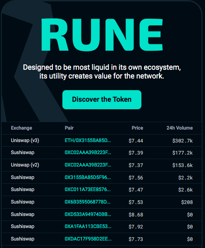Click the Exchange column header
The image size is (205, 248).
click(22, 128)
